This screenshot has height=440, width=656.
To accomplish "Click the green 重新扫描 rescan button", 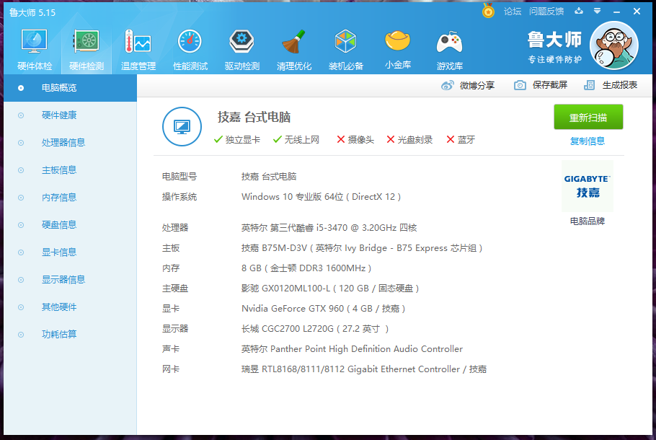I will [x=588, y=118].
